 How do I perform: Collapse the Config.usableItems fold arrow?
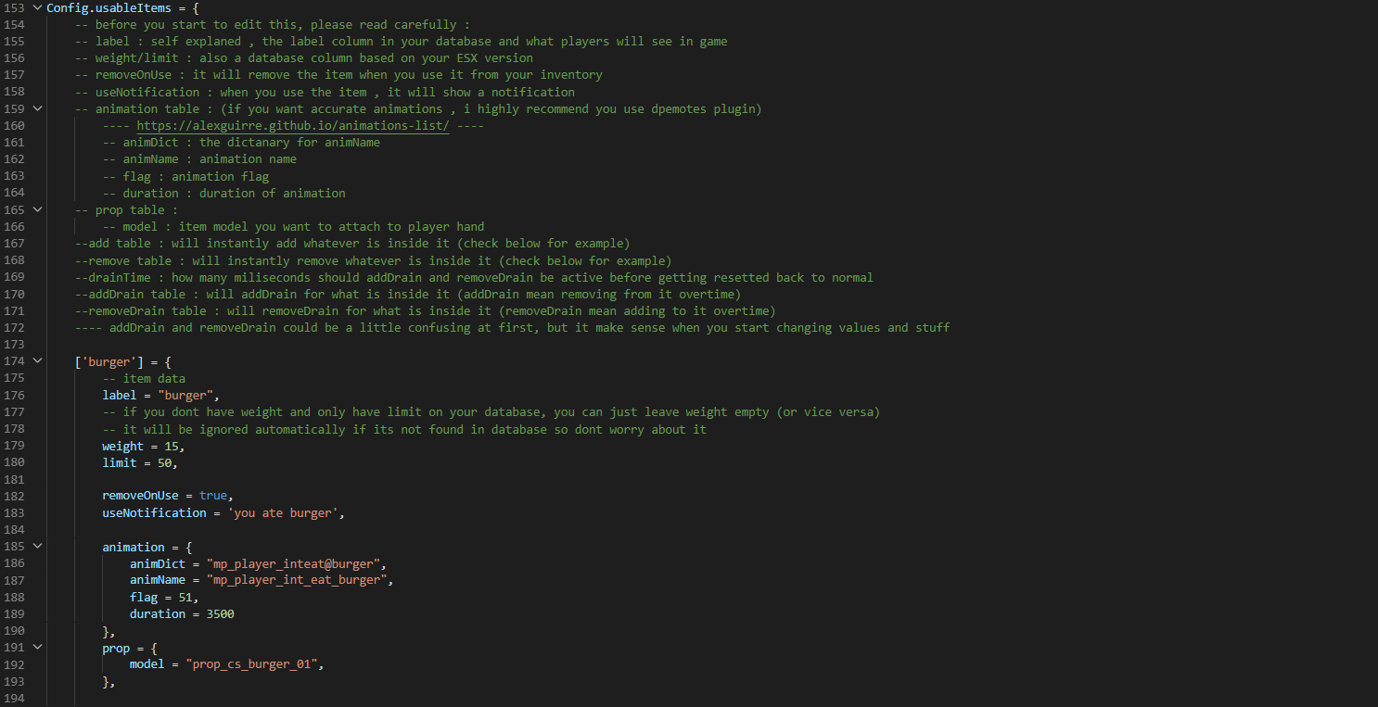36,8
